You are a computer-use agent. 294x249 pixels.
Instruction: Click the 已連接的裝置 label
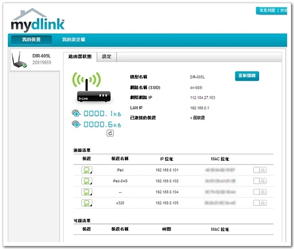point(143,118)
